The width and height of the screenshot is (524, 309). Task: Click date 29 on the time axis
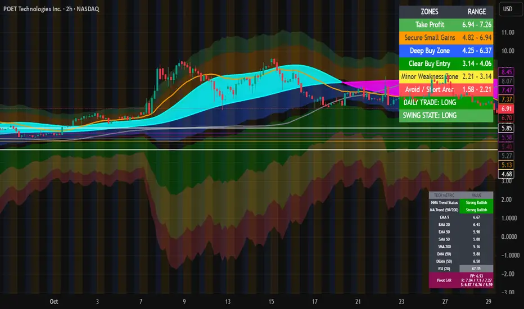click(x=488, y=302)
